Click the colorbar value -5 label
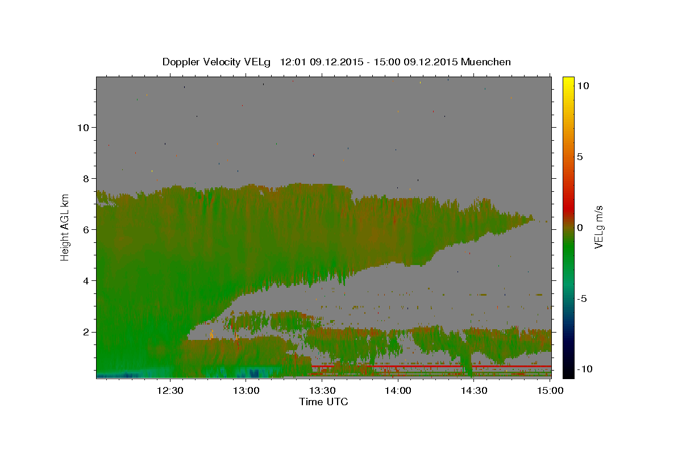Screen dimensions: 682x454 click(x=583, y=299)
